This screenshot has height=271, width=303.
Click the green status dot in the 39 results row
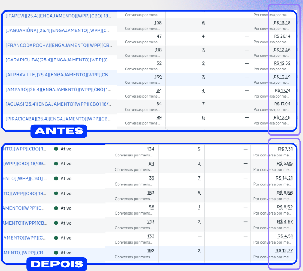point(56,178)
